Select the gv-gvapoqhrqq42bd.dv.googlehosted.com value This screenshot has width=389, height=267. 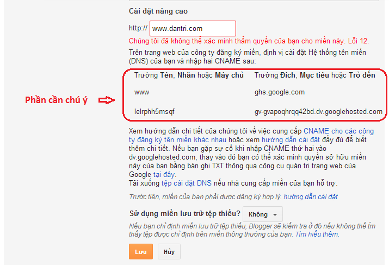[318, 112]
